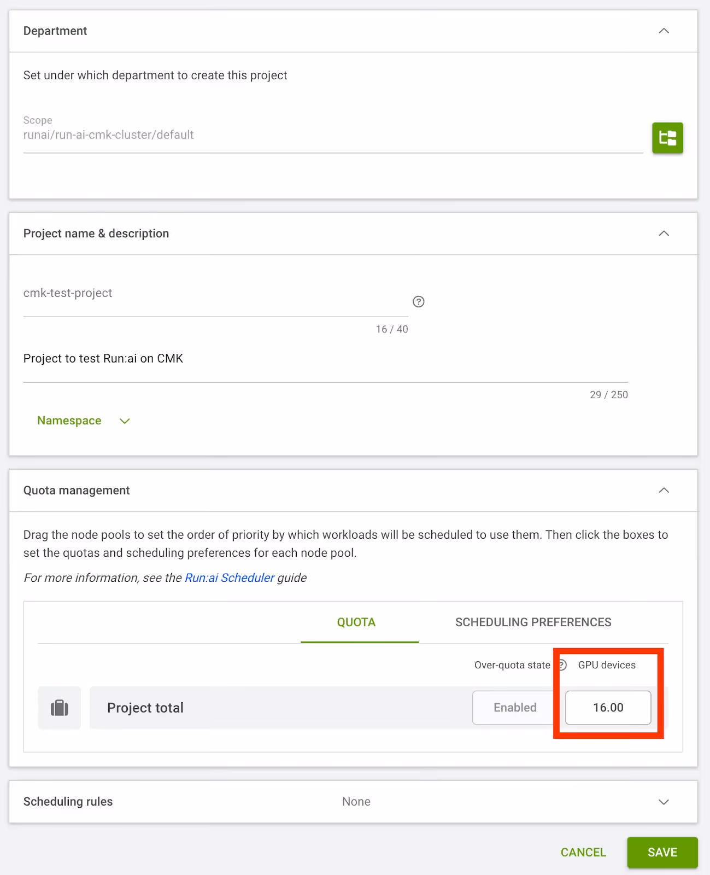Collapse the Department section

(x=664, y=31)
